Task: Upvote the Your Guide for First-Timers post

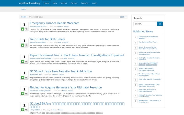Action: click(23, 45)
